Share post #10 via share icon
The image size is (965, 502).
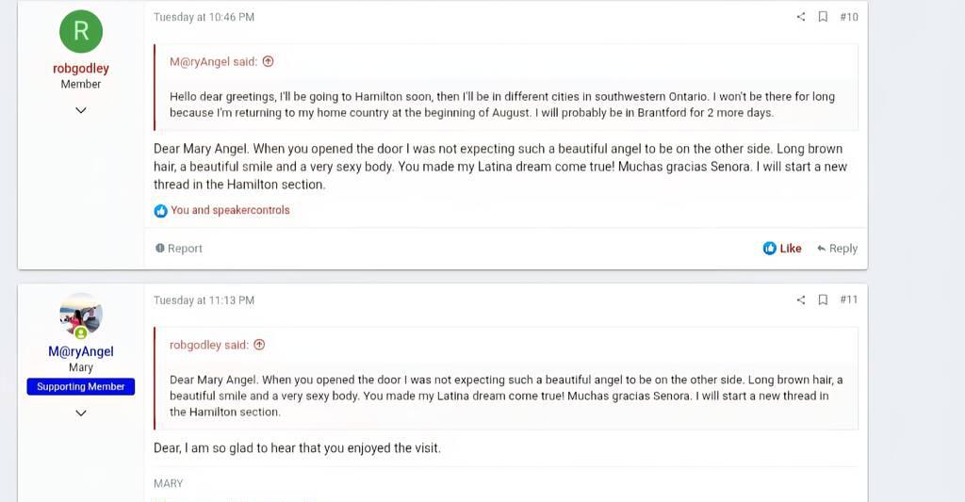coord(801,17)
